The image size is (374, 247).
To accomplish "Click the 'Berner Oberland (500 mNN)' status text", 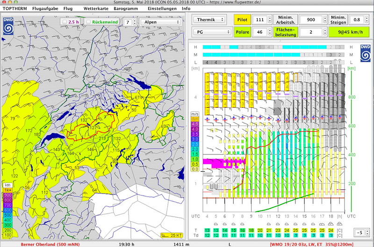I will [50, 244].
